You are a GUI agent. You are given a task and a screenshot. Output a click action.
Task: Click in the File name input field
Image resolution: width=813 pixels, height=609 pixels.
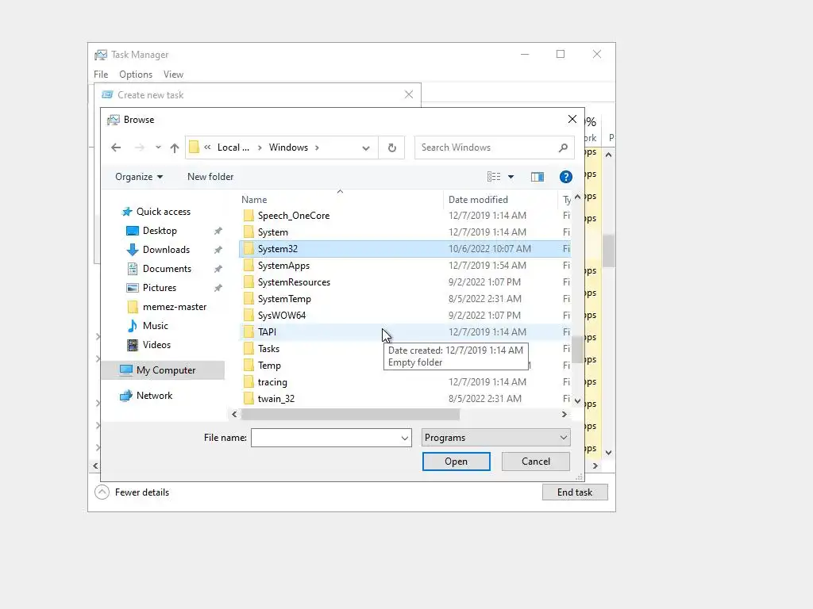coord(325,438)
